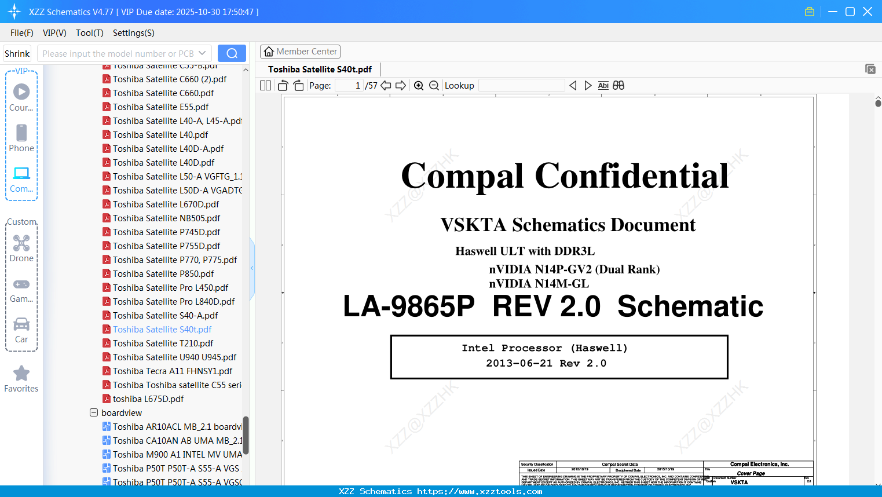Zoom out of the schematic

(434, 86)
